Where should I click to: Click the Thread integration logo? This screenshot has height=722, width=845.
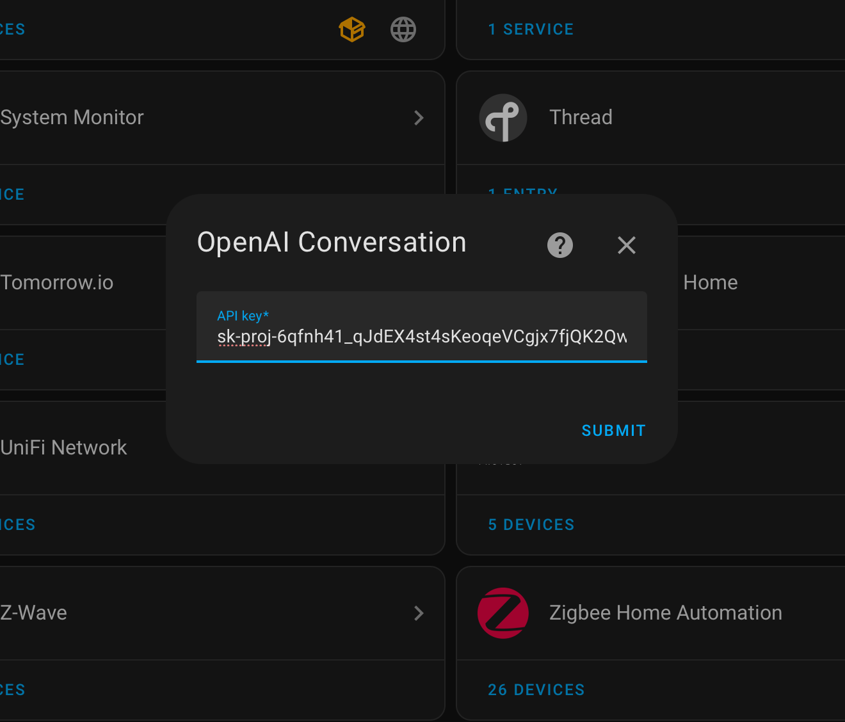(503, 118)
